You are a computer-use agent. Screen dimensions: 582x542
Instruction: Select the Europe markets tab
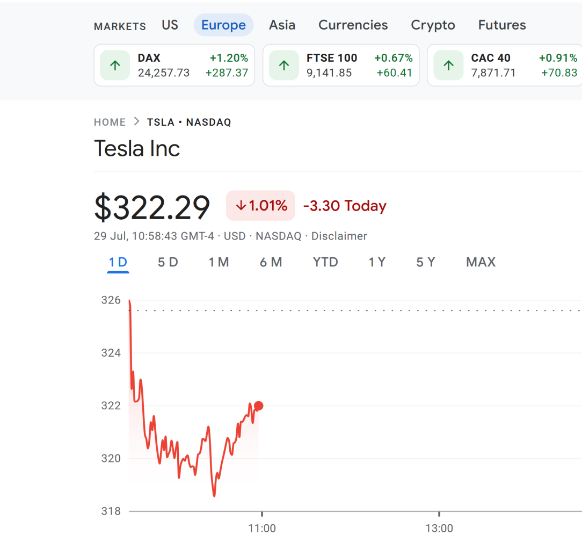coord(223,25)
